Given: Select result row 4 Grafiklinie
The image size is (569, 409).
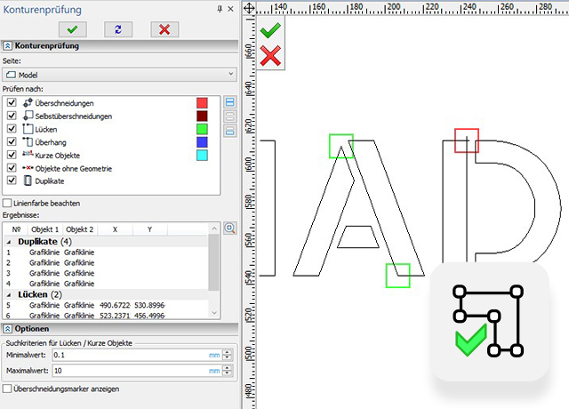Looking at the screenshot, I should [106, 284].
